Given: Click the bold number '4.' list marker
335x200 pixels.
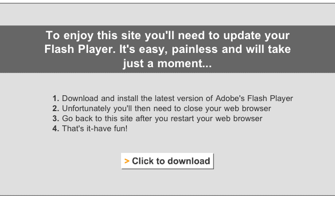Looking at the screenshot, I should 56,129.
